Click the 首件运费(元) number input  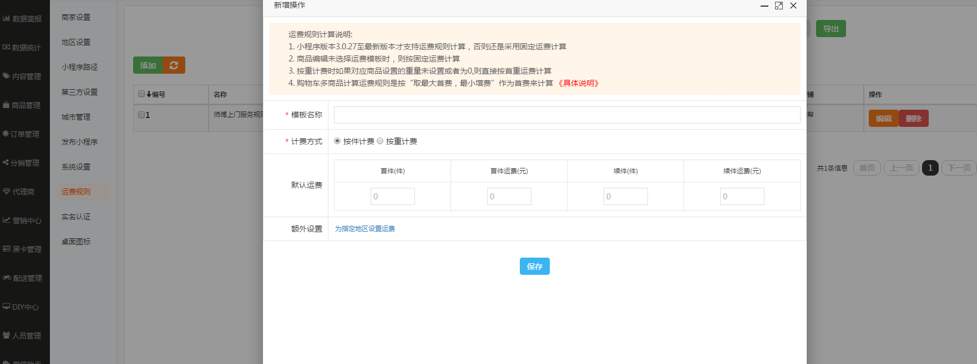pos(509,197)
